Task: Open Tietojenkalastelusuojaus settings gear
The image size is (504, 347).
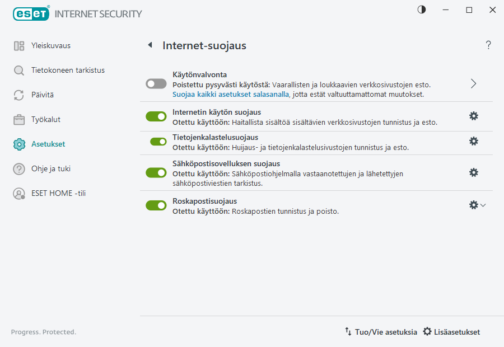Action: (x=474, y=141)
